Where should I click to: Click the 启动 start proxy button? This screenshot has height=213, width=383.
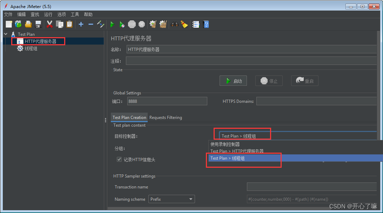[233, 81]
